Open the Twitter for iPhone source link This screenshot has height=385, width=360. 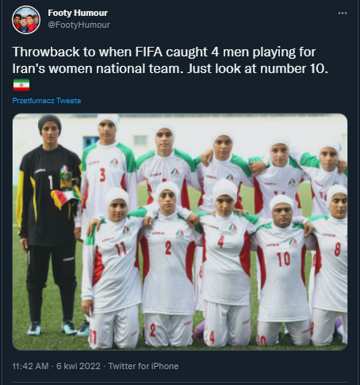(x=144, y=366)
